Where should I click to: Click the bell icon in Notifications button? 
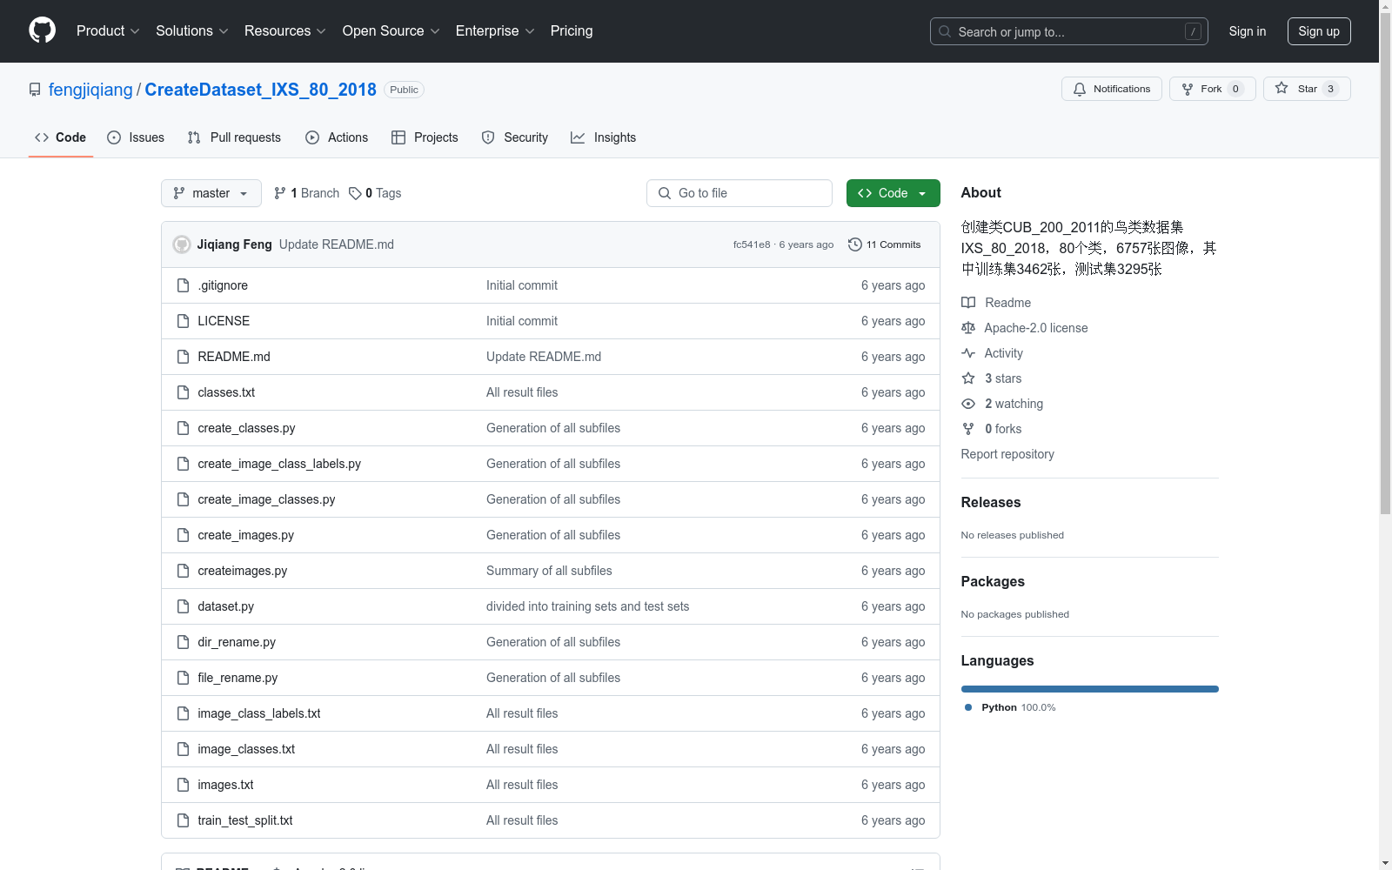point(1080,89)
